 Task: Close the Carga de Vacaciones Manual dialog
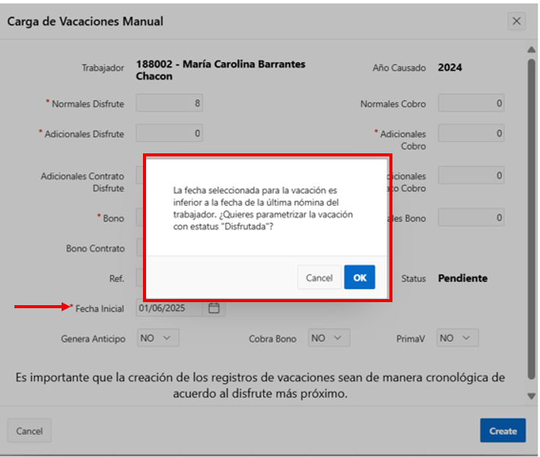[516, 21]
